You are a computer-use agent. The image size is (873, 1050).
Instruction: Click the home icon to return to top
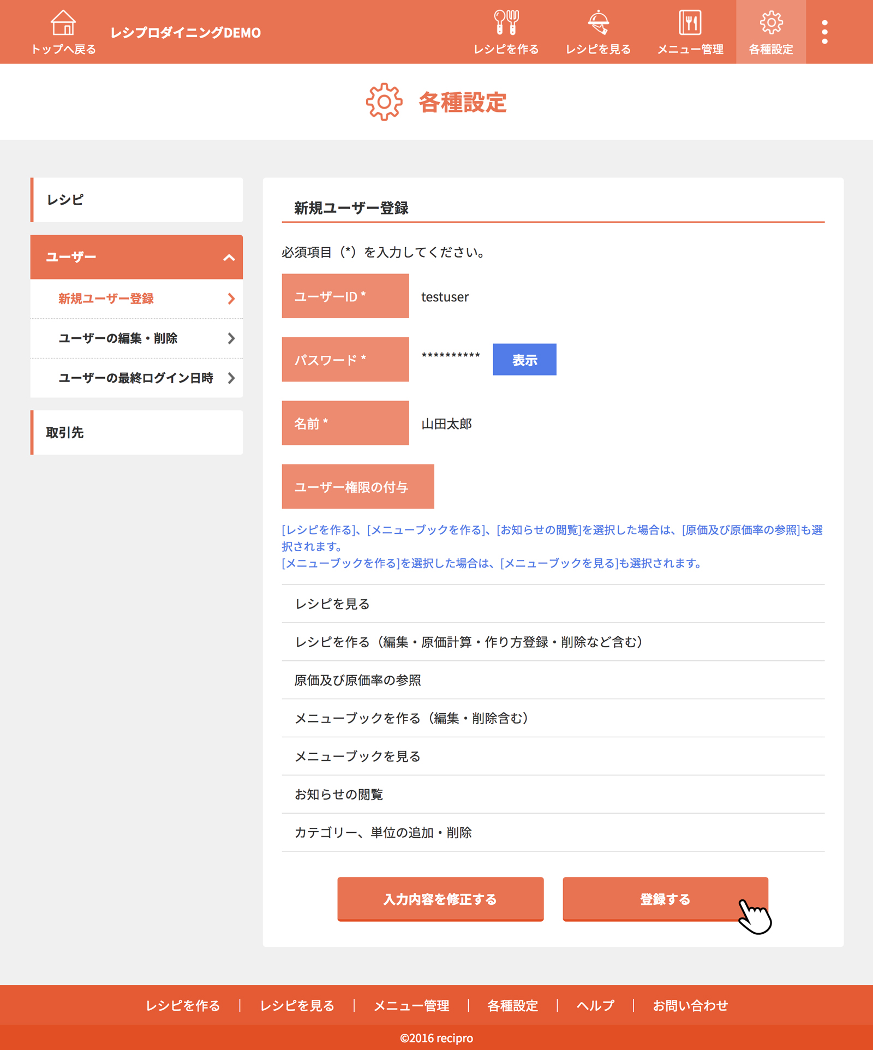[63, 23]
